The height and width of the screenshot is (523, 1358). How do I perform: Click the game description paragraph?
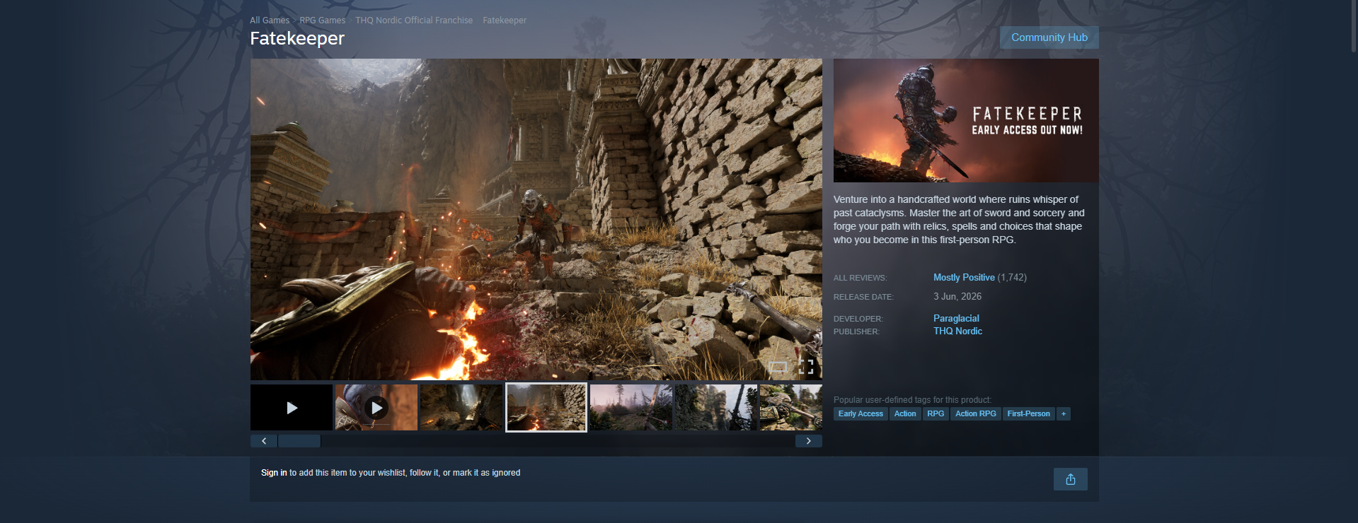(x=959, y=220)
